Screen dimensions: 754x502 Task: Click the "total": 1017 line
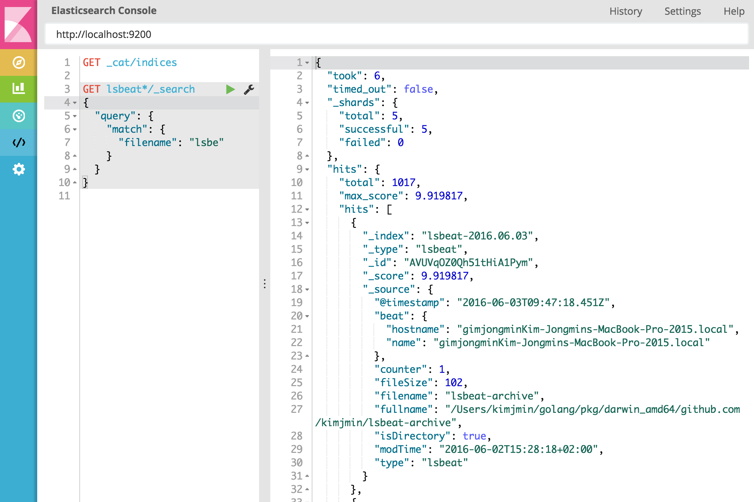click(379, 183)
